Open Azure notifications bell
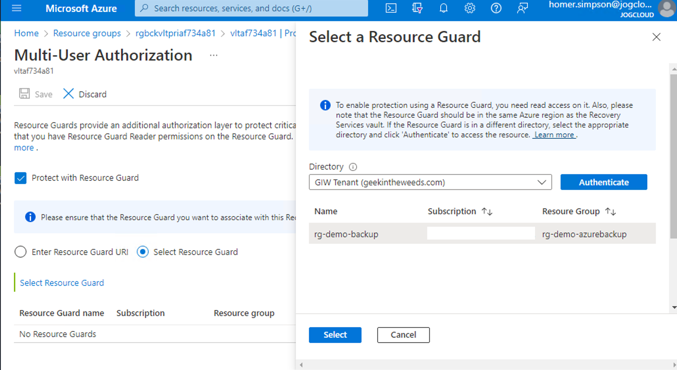The height and width of the screenshot is (370, 677). tap(443, 8)
